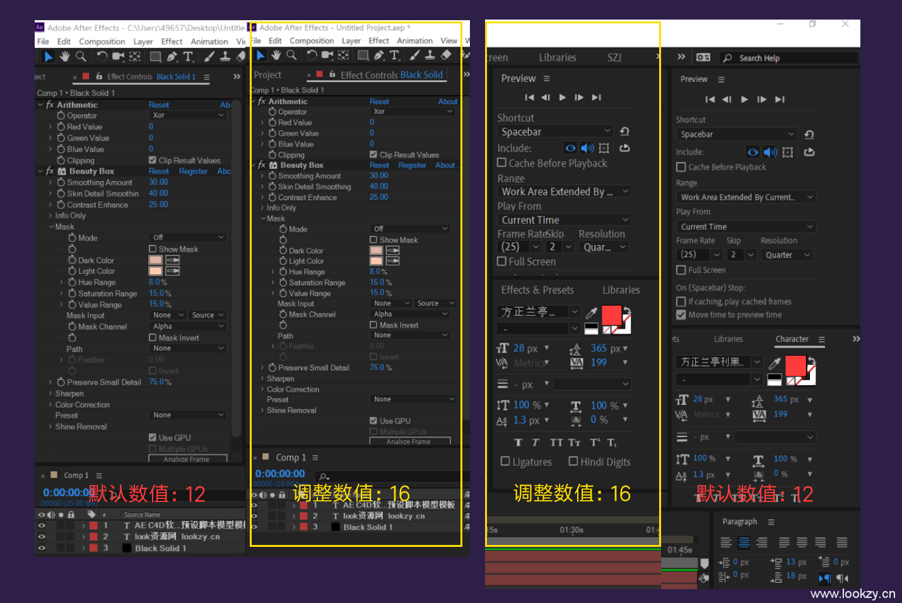The height and width of the screenshot is (603, 902).
Task: Tick Full Screen in the right Preview panel
Action: pyautogui.click(x=681, y=270)
